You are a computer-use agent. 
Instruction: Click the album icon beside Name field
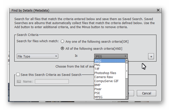coord(19,81)
